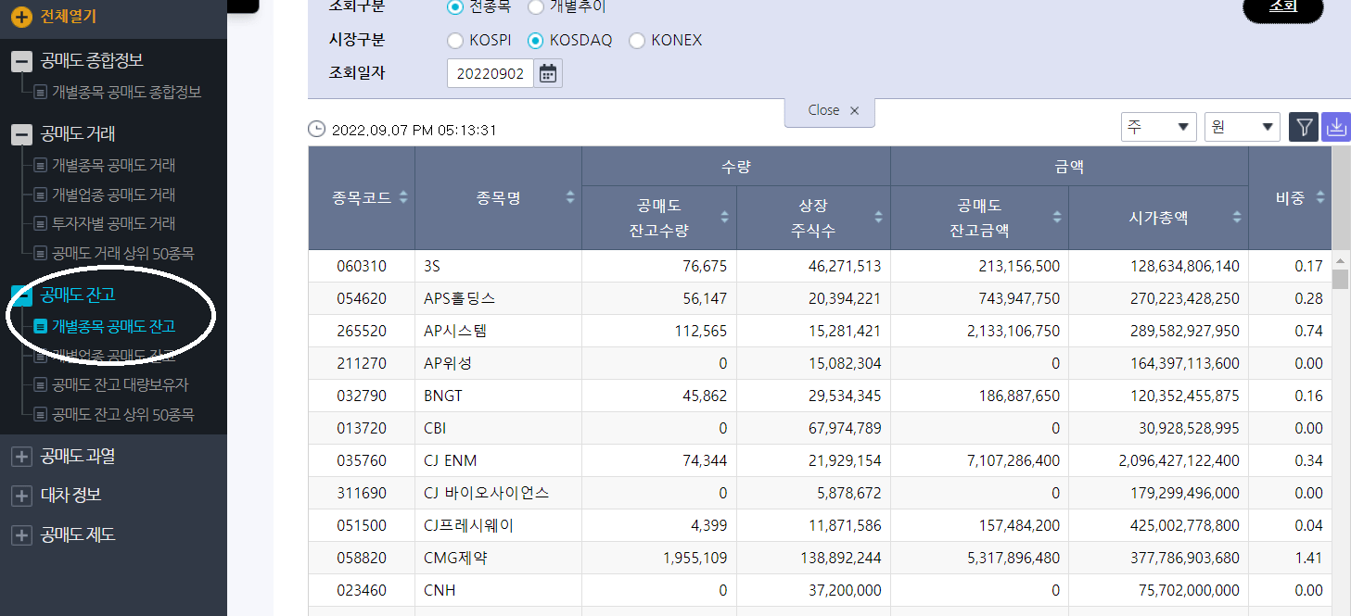Click document icon beside 투자자별 공매도 거래

point(41,224)
